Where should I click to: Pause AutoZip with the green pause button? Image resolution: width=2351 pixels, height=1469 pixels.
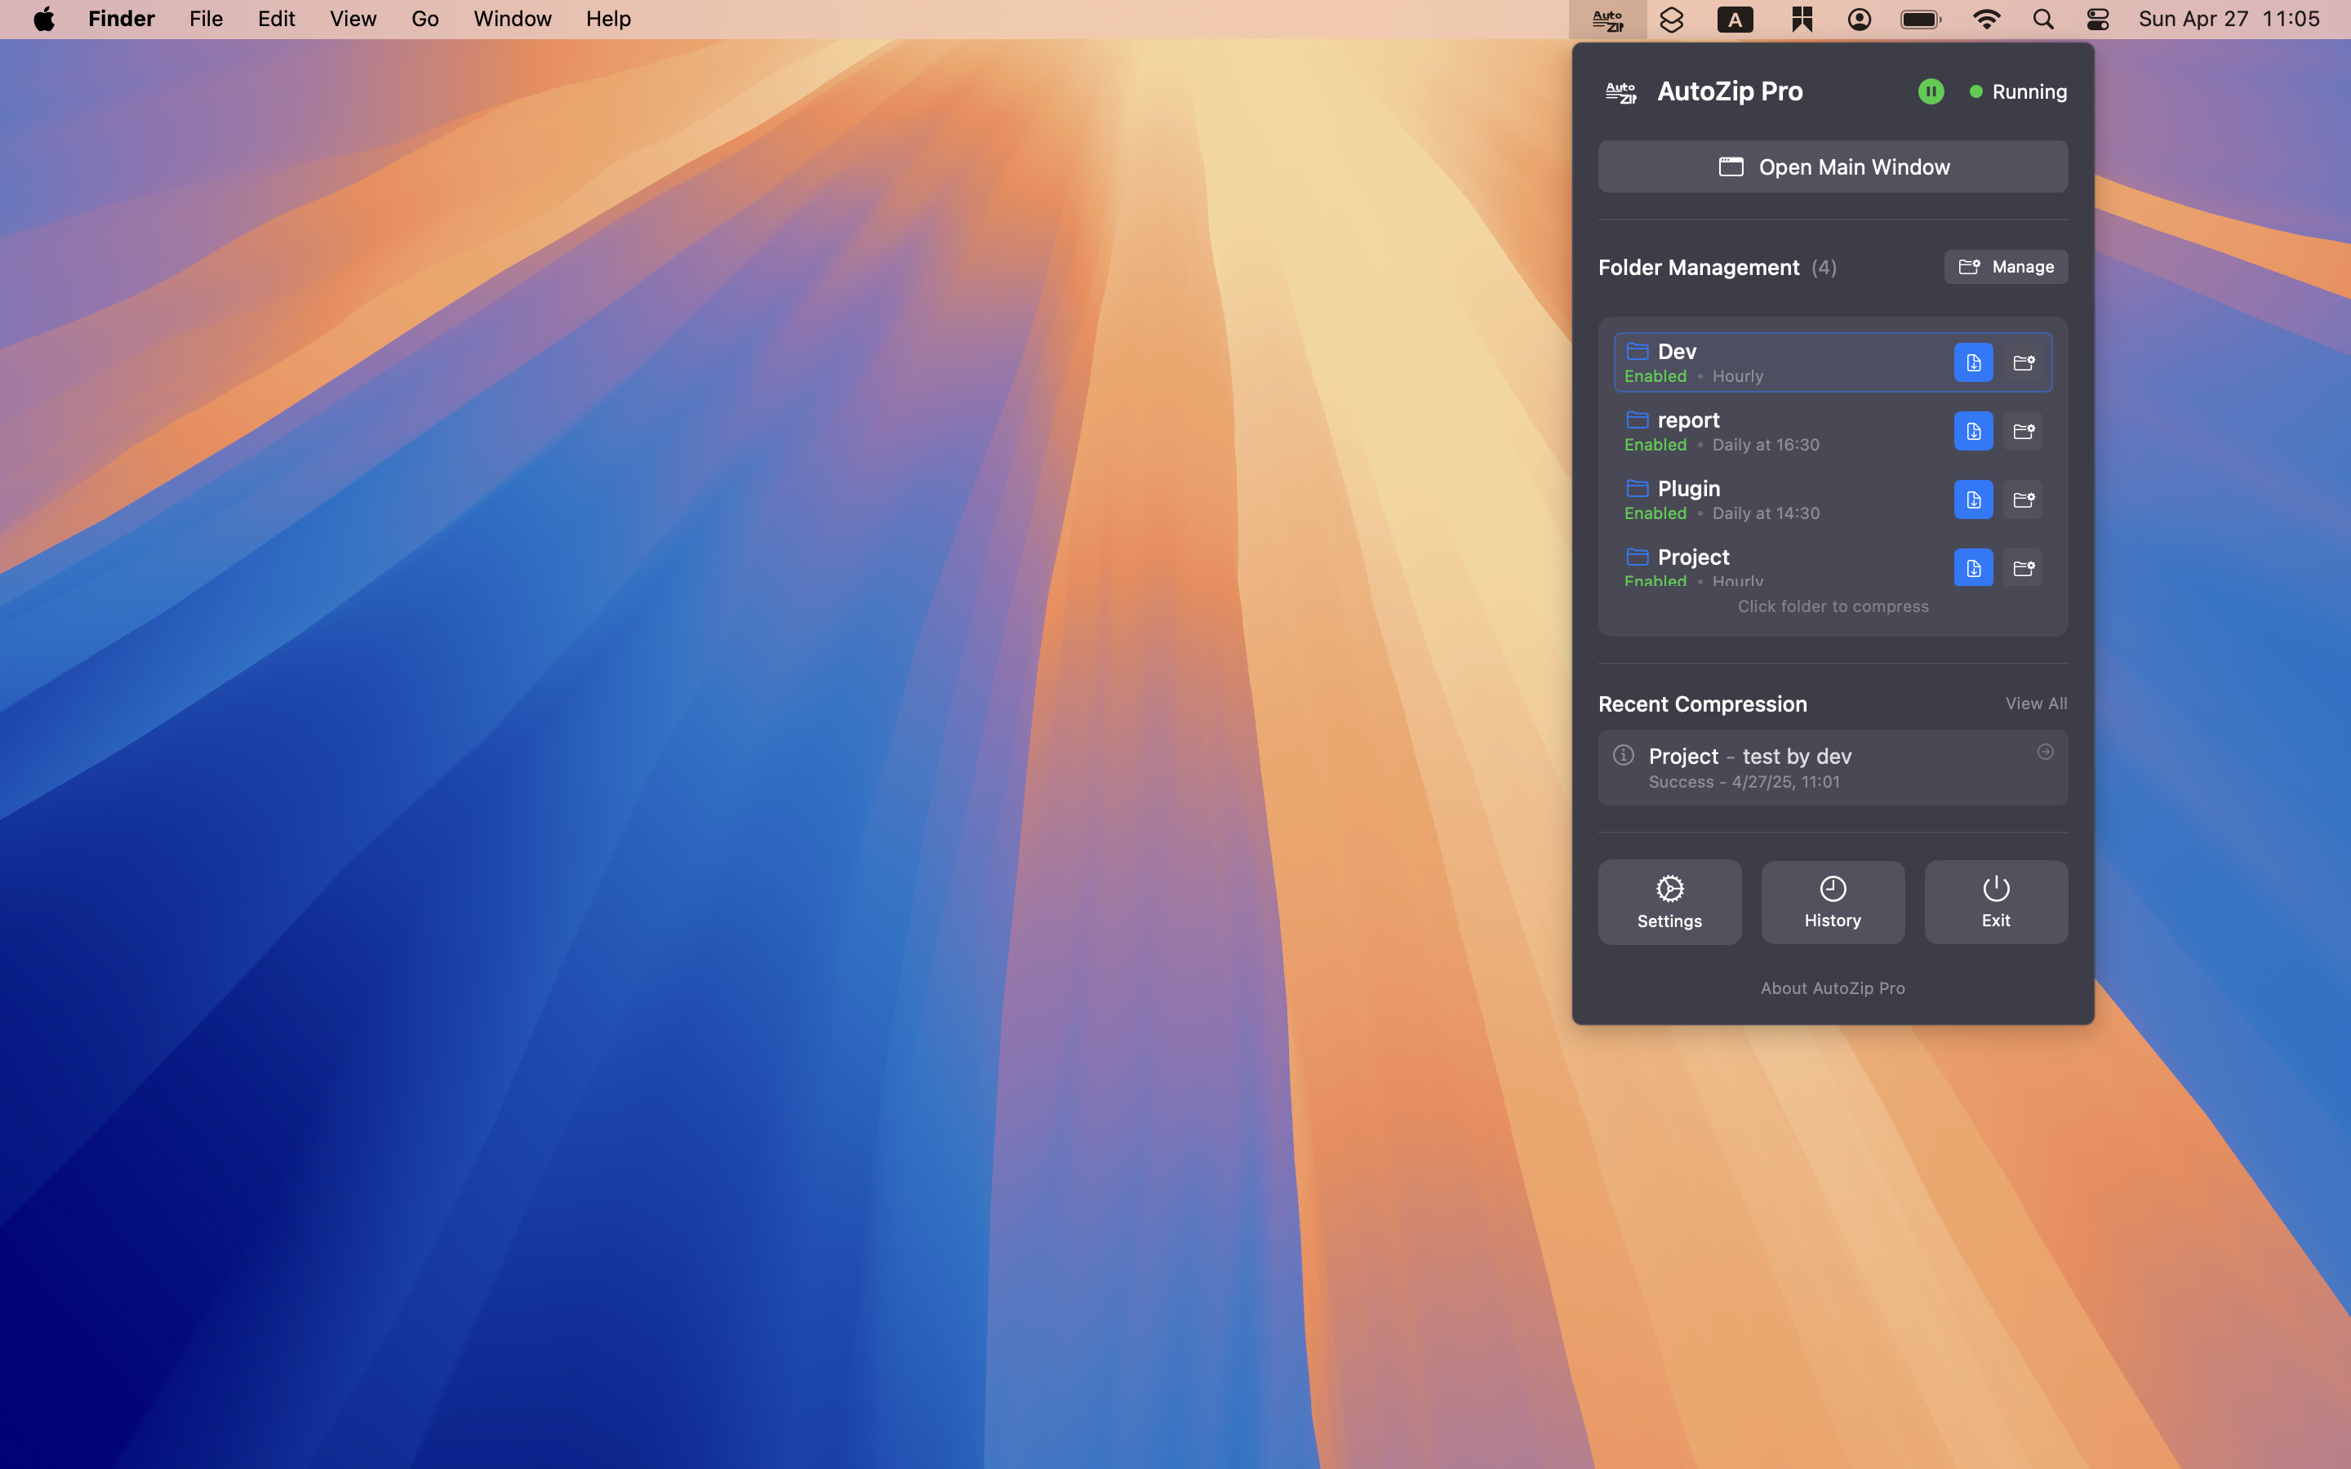tap(1931, 91)
